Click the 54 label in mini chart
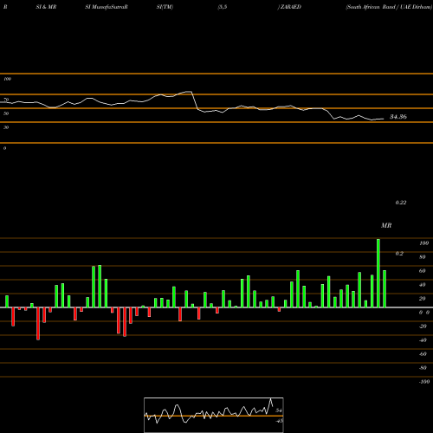The height and width of the screenshot is (433, 433). pos(279,410)
